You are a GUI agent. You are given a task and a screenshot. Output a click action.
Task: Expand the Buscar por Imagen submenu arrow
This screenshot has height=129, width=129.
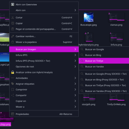click(75, 49)
